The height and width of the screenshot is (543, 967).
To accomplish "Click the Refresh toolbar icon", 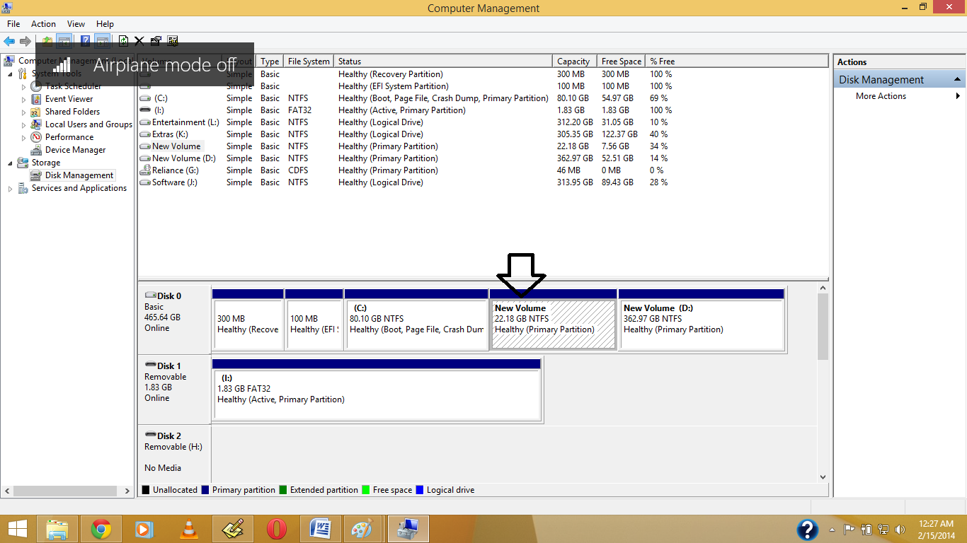I will [x=123, y=41].
